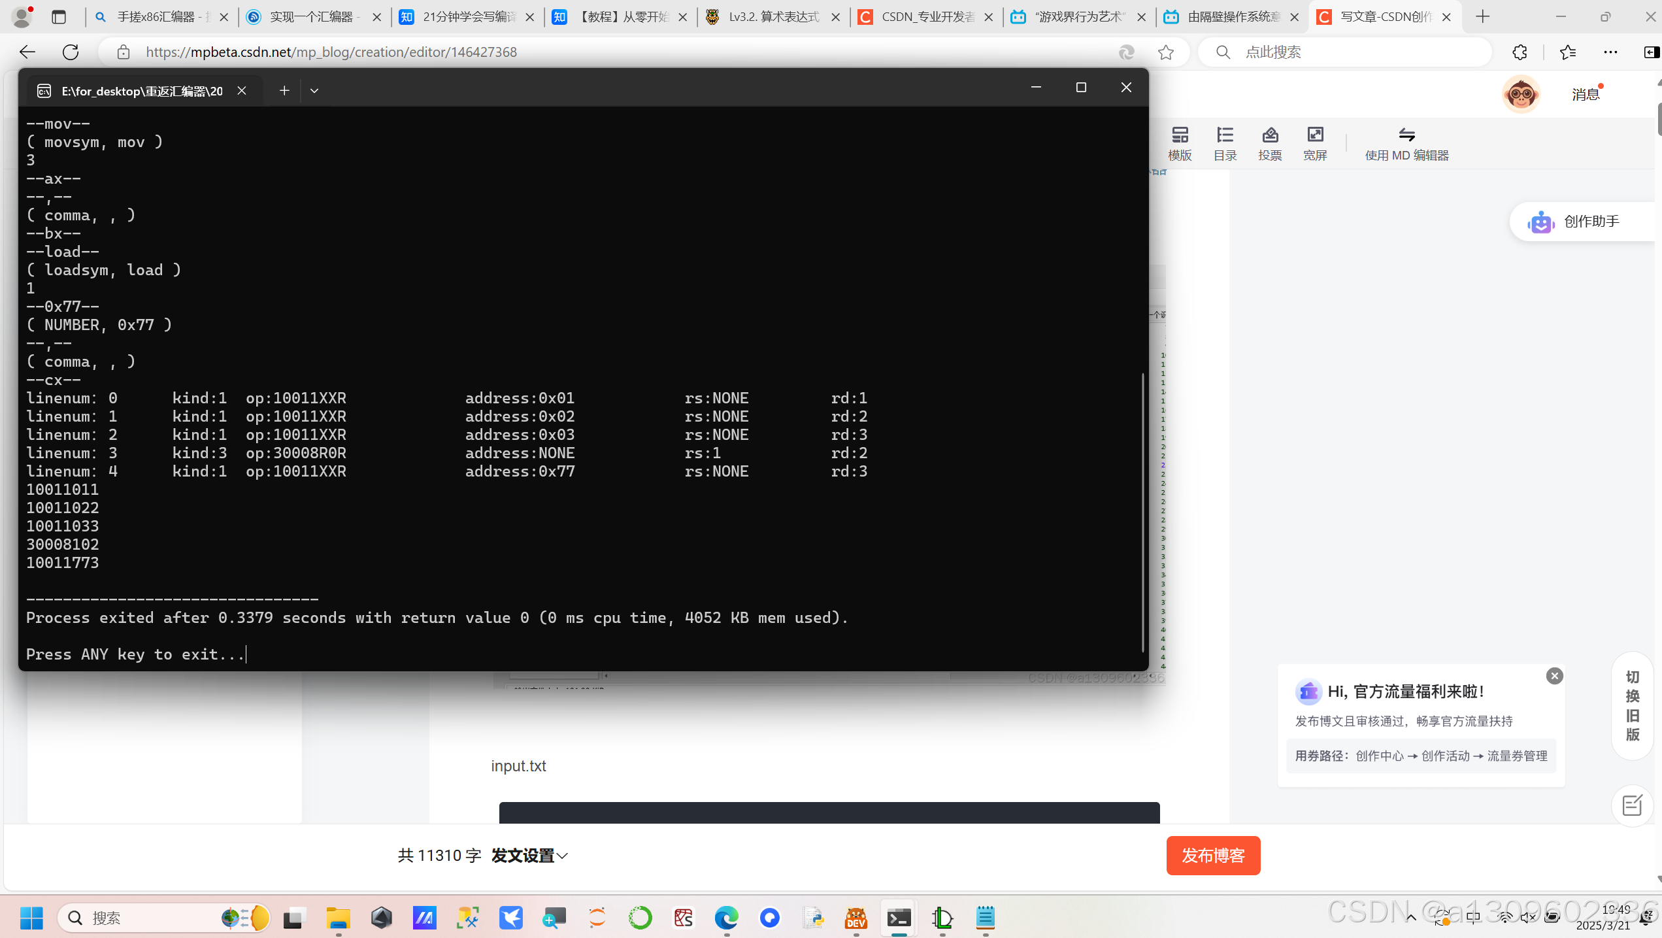Open terminal new-tab dropdown arrow
Image resolution: width=1662 pixels, height=938 pixels.
[314, 91]
